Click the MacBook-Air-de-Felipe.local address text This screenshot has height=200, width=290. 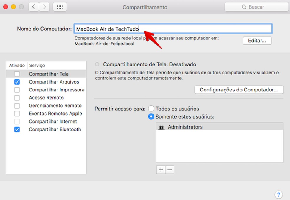pyautogui.click(x=104, y=44)
